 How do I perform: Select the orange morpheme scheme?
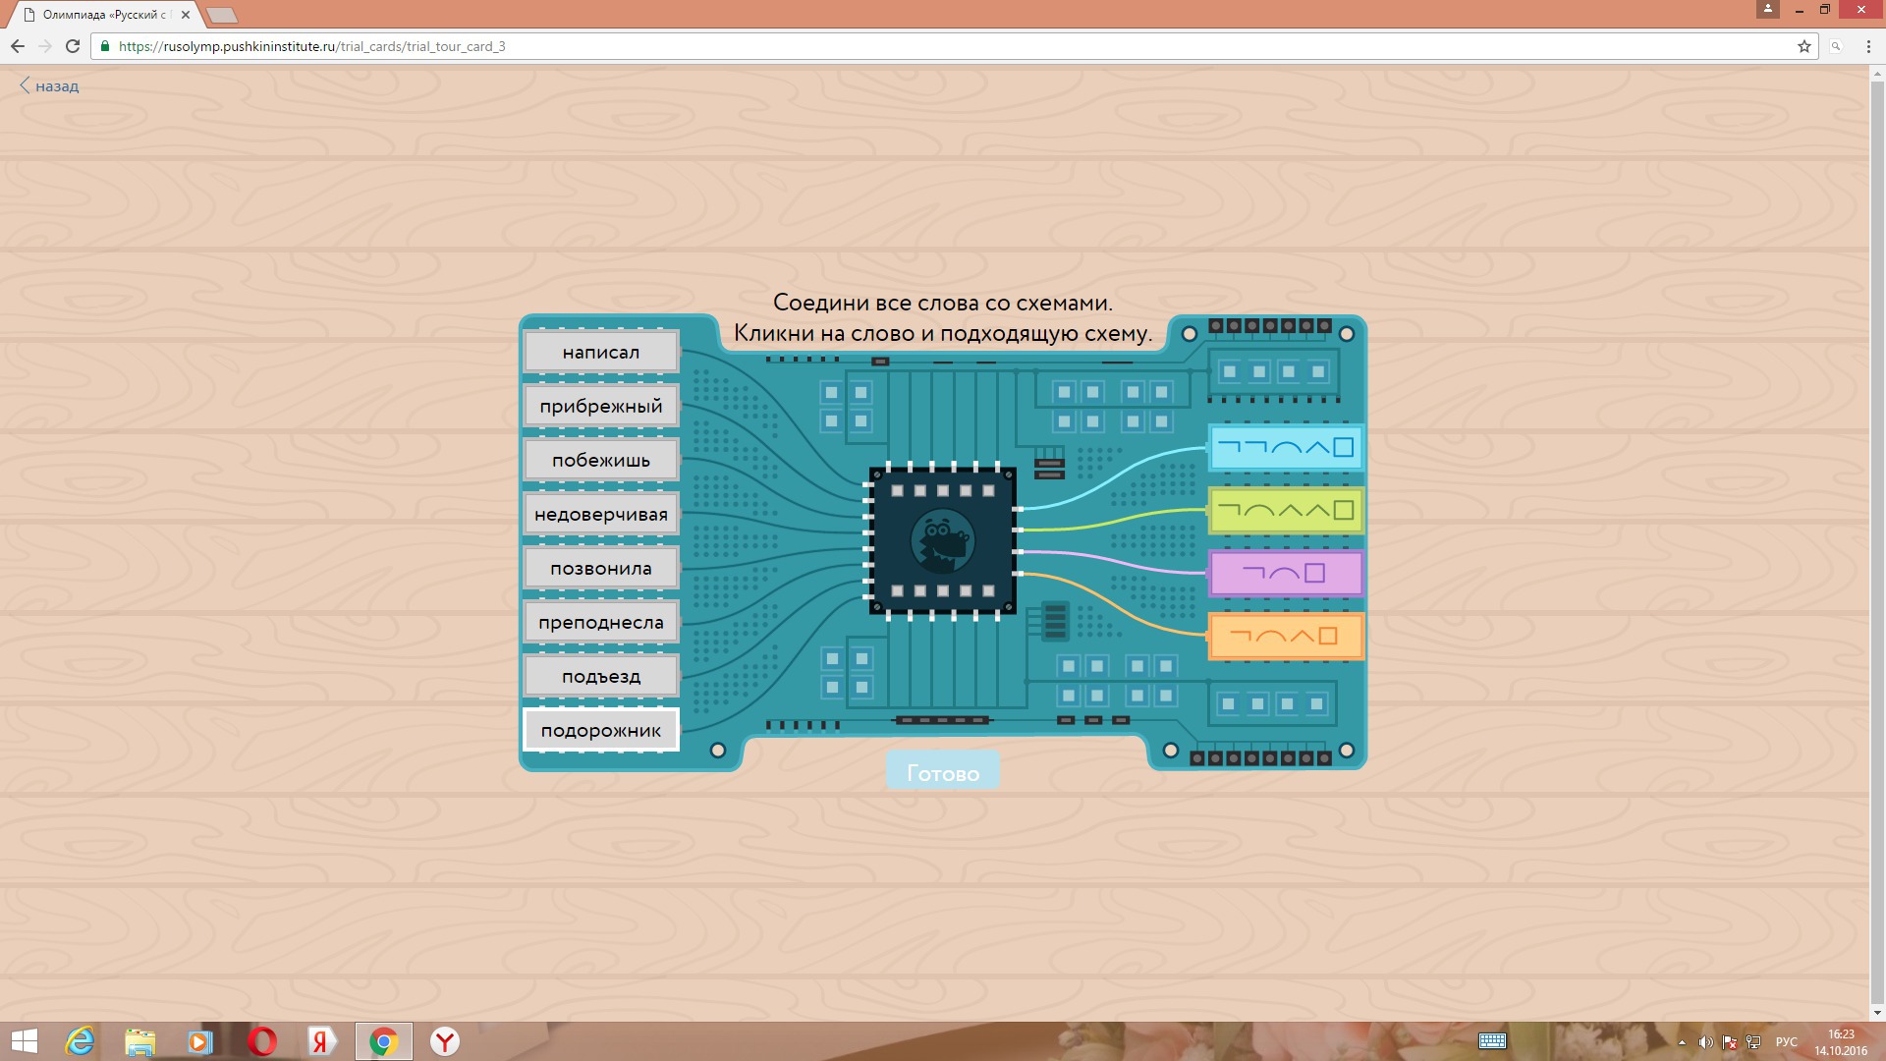point(1285,637)
